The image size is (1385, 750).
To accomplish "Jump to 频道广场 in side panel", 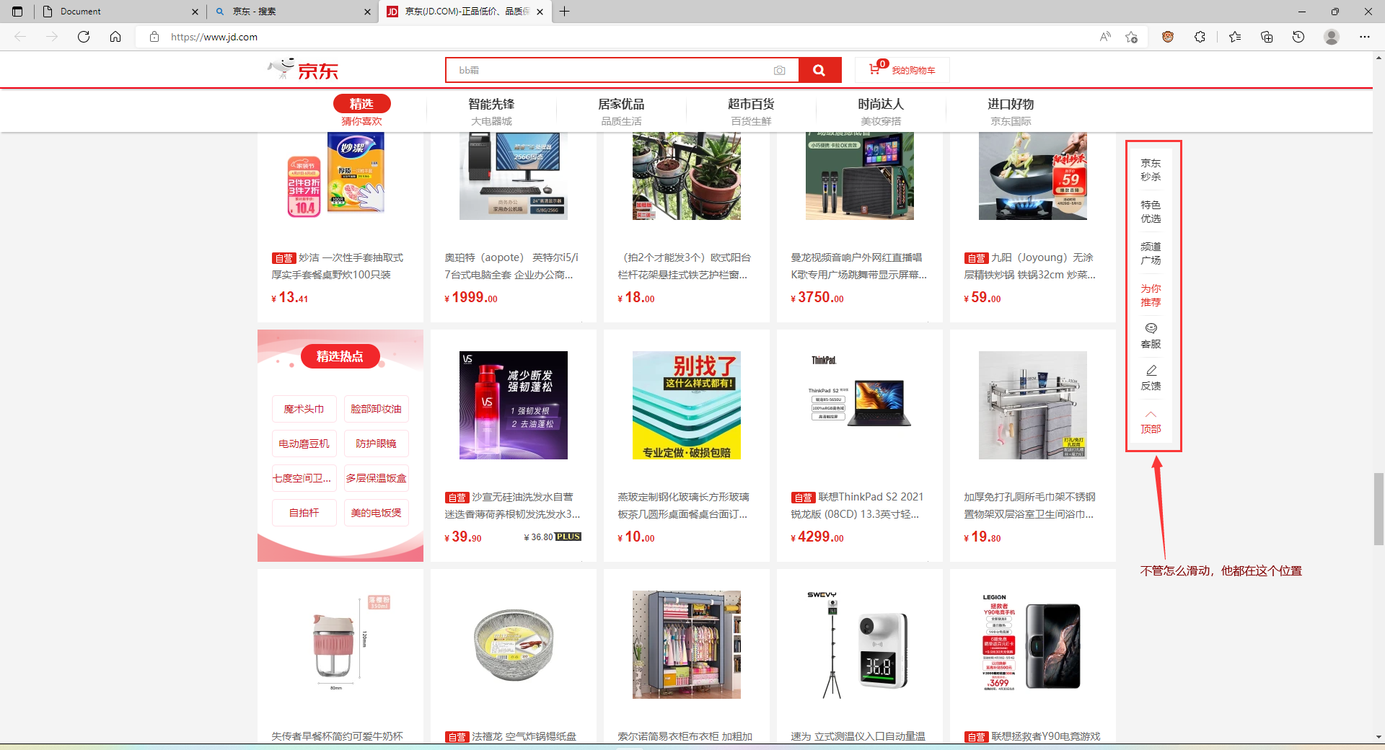I will click(1151, 253).
